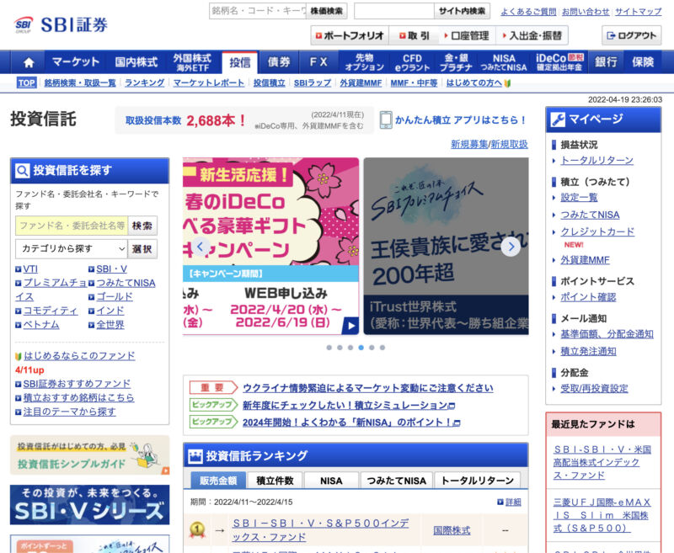Select the first carousel dot indicator
This screenshot has height=553, width=674.
coord(329,348)
